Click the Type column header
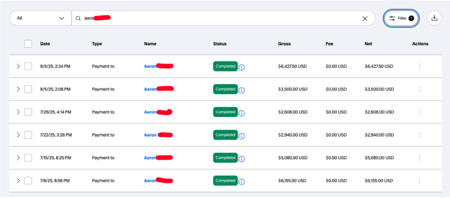This screenshot has width=450, height=198. (97, 44)
